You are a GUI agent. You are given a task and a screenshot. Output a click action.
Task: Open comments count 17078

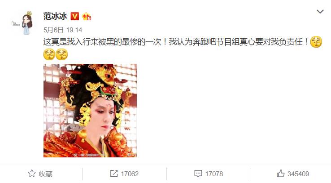tap(214, 174)
